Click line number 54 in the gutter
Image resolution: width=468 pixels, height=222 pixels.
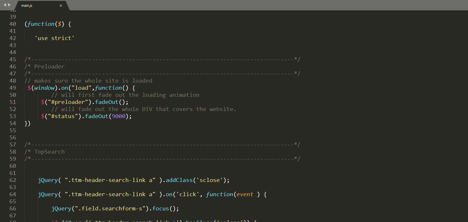point(13,123)
